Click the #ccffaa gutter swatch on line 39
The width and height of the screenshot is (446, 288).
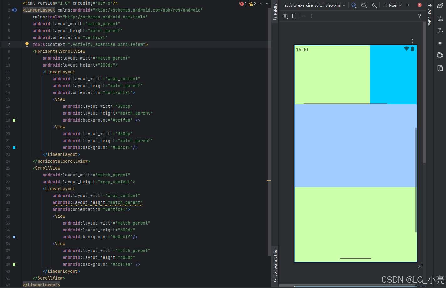(14, 265)
